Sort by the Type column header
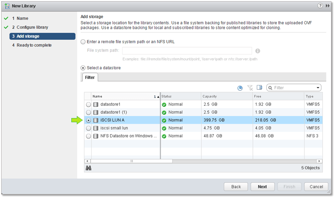Screen dimensions: 335x198 pyautogui.click(x=314, y=97)
